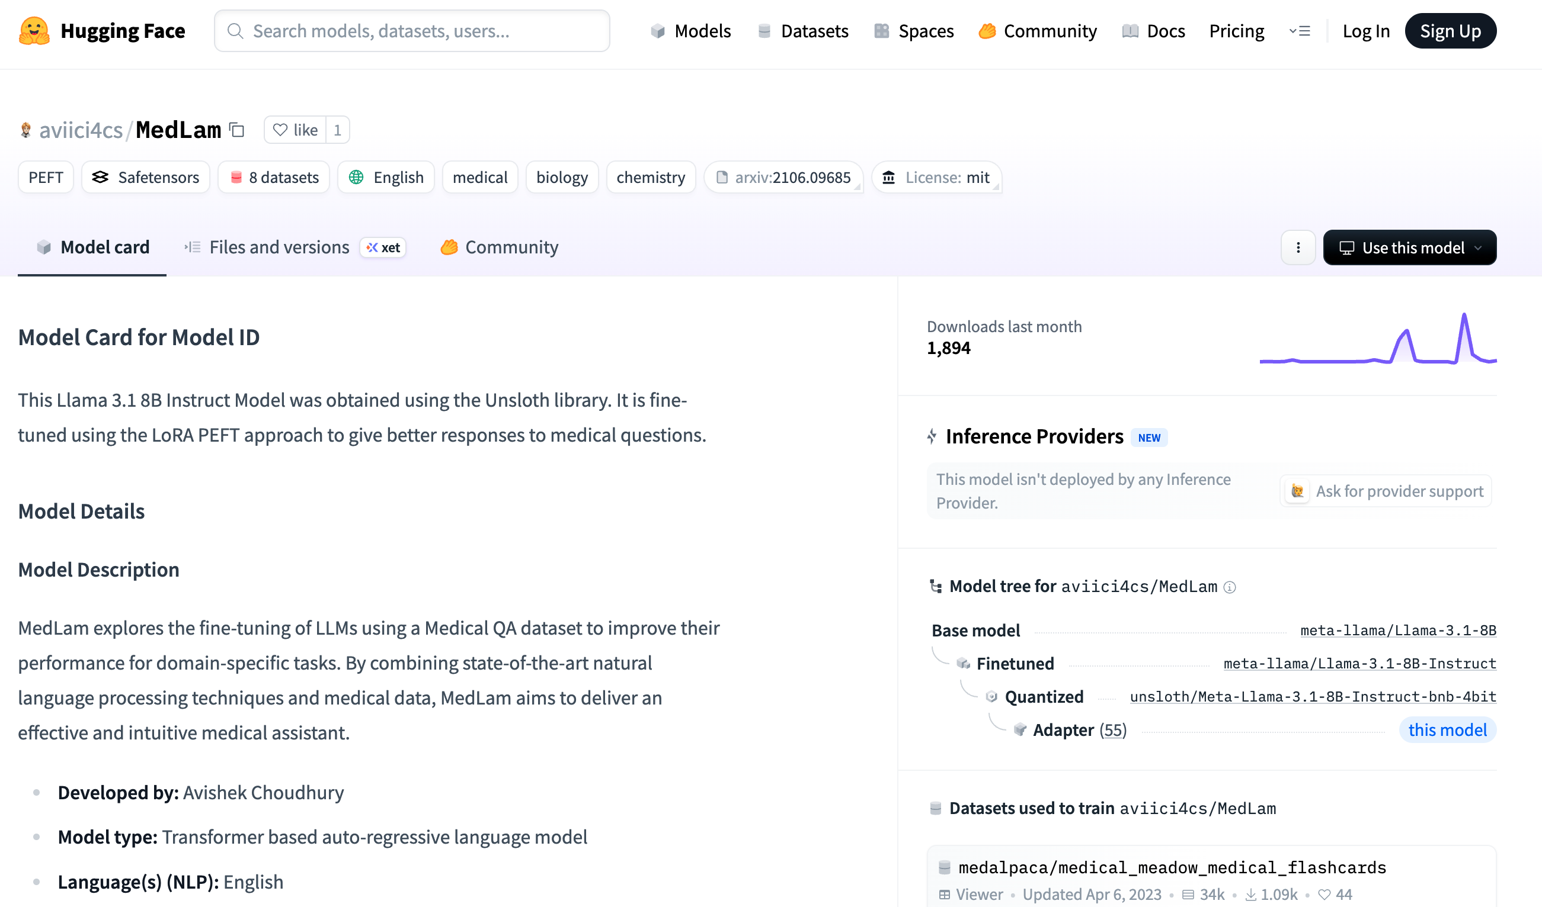The image size is (1542, 907).
Task: Click the Hugging Face logo icon
Action: click(x=34, y=31)
